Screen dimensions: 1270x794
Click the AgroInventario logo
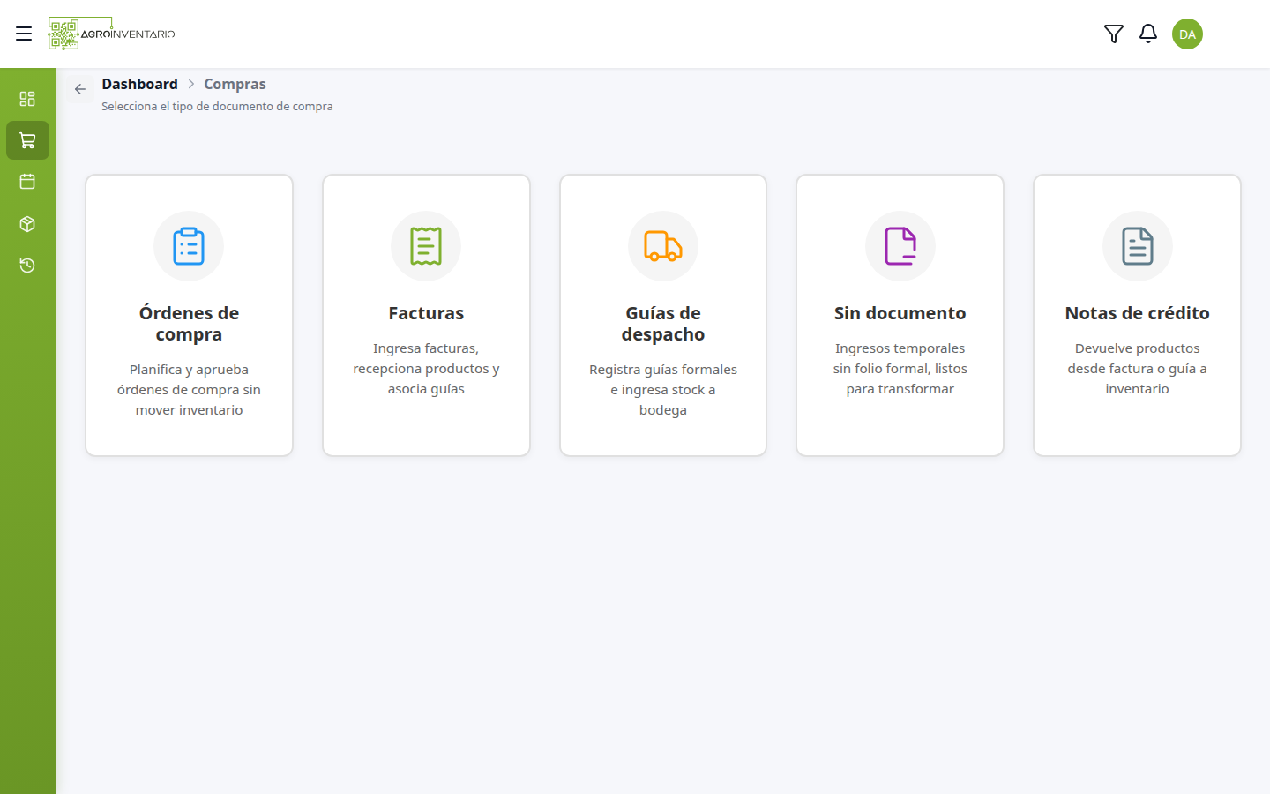[112, 34]
